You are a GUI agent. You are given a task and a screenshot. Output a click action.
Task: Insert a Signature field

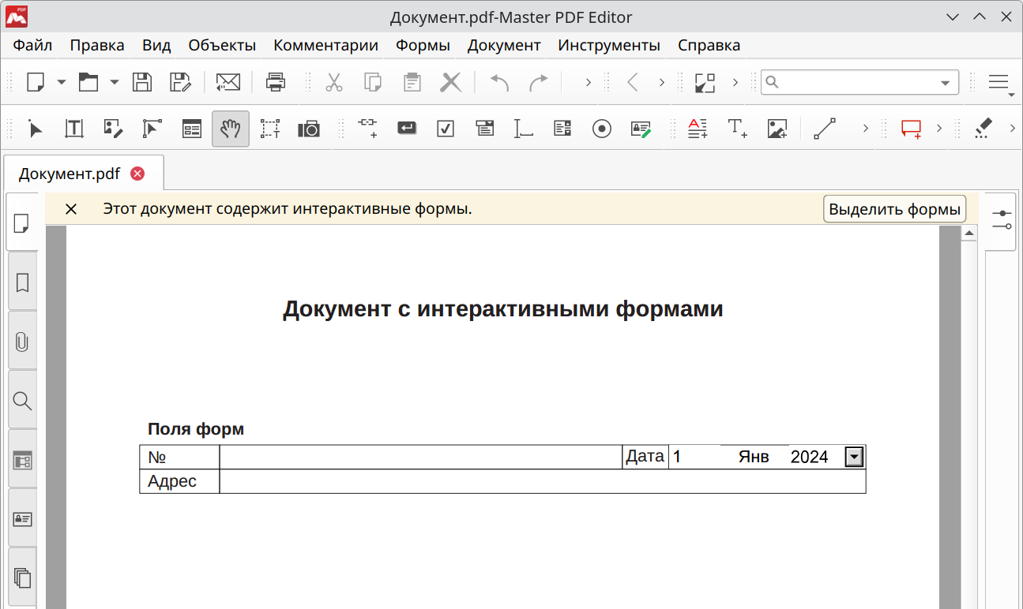point(641,129)
